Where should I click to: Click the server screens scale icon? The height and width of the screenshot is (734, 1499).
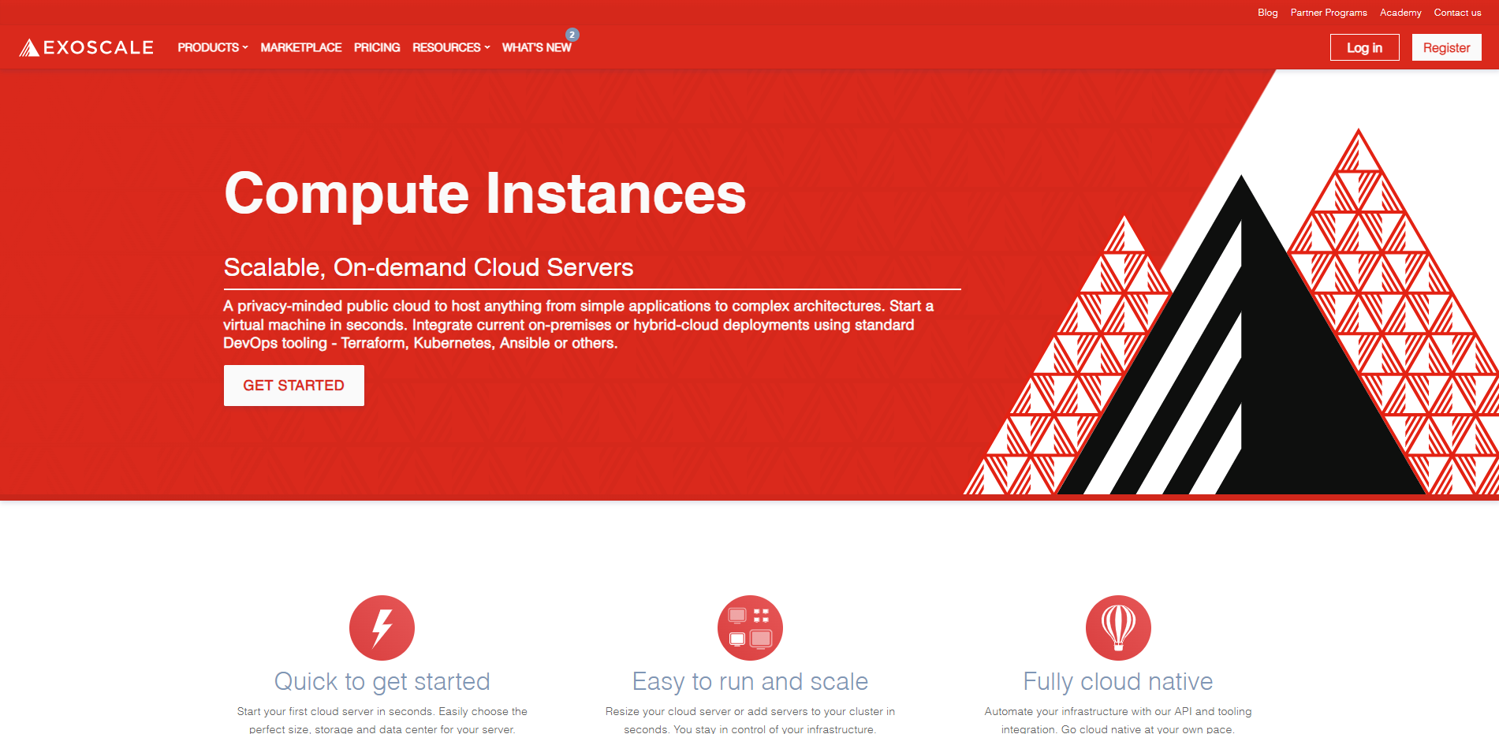point(750,628)
